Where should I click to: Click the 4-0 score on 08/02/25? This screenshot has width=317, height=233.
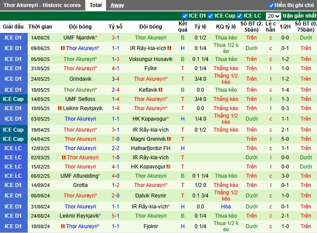pos(116,176)
